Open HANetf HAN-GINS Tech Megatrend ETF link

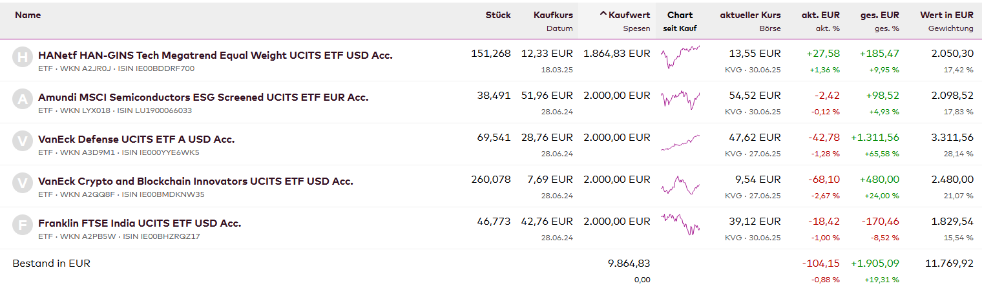pos(215,56)
